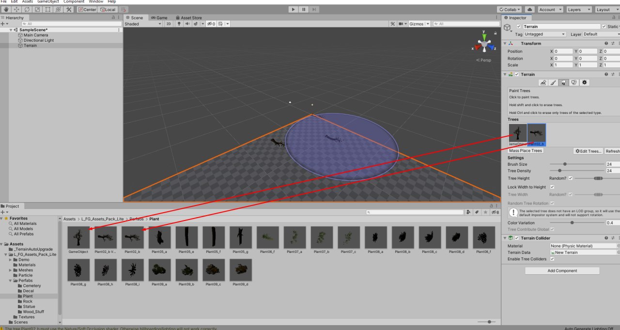Select the Scale tool

tap(37, 9)
